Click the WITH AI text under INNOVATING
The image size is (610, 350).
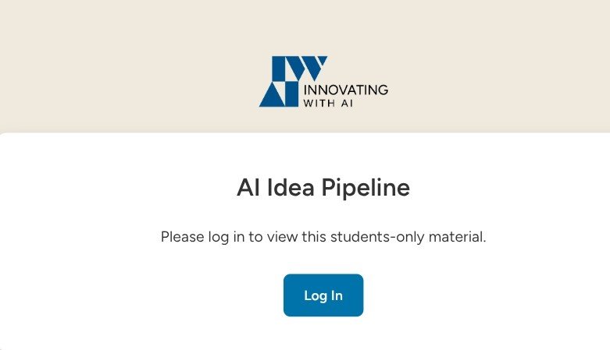pyautogui.click(x=328, y=104)
